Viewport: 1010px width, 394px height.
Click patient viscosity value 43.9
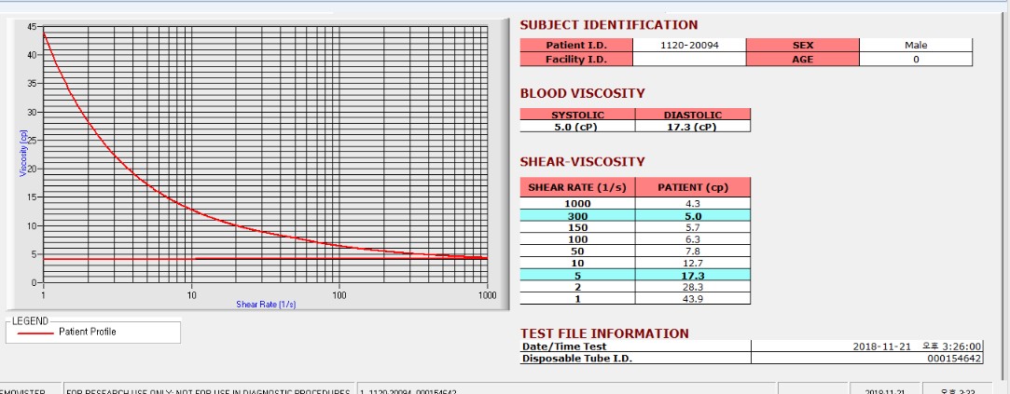(x=692, y=299)
